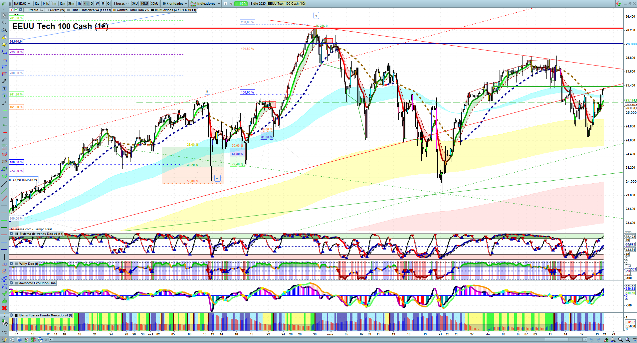This screenshot has width=637, height=343.
Task: Zoom in with bottom-right magnifier plus
Action: click(628, 340)
